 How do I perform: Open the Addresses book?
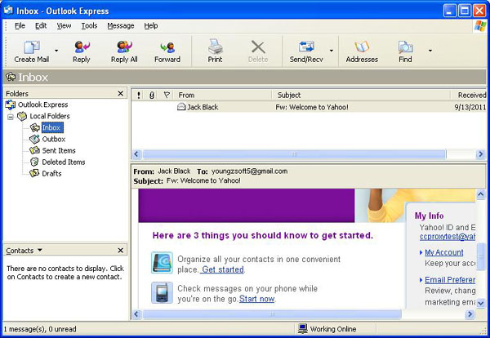coord(362,51)
